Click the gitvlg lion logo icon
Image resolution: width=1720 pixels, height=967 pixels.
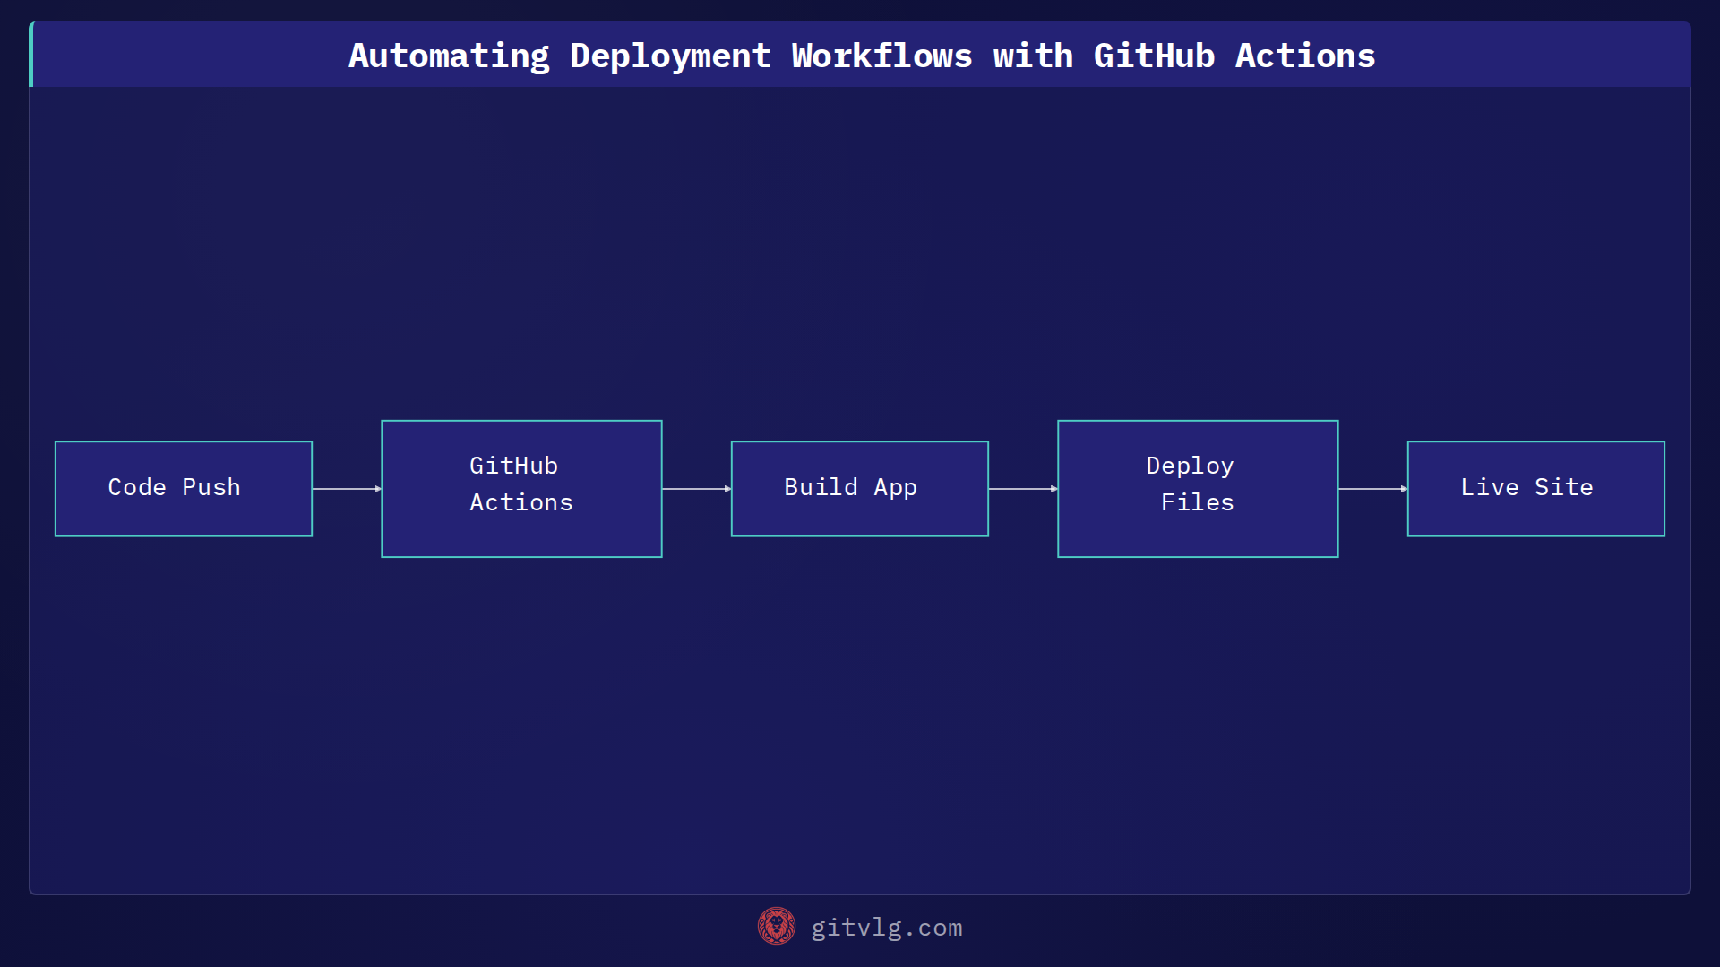pyautogui.click(x=777, y=927)
